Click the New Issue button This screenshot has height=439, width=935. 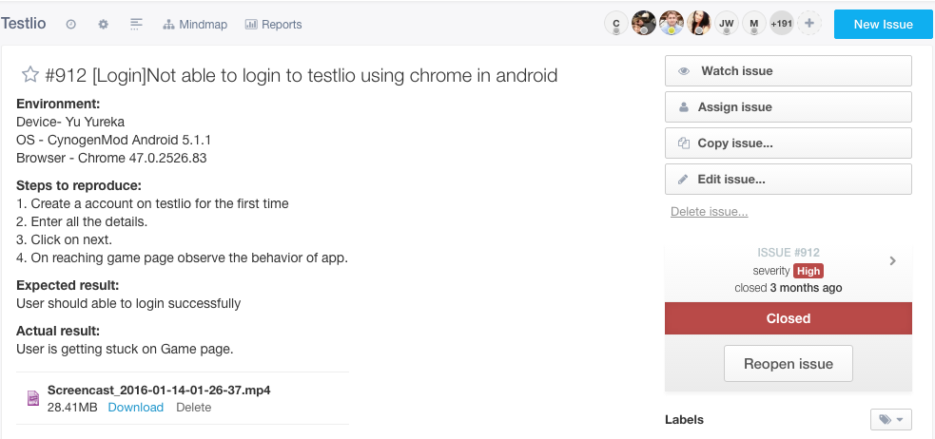[883, 25]
